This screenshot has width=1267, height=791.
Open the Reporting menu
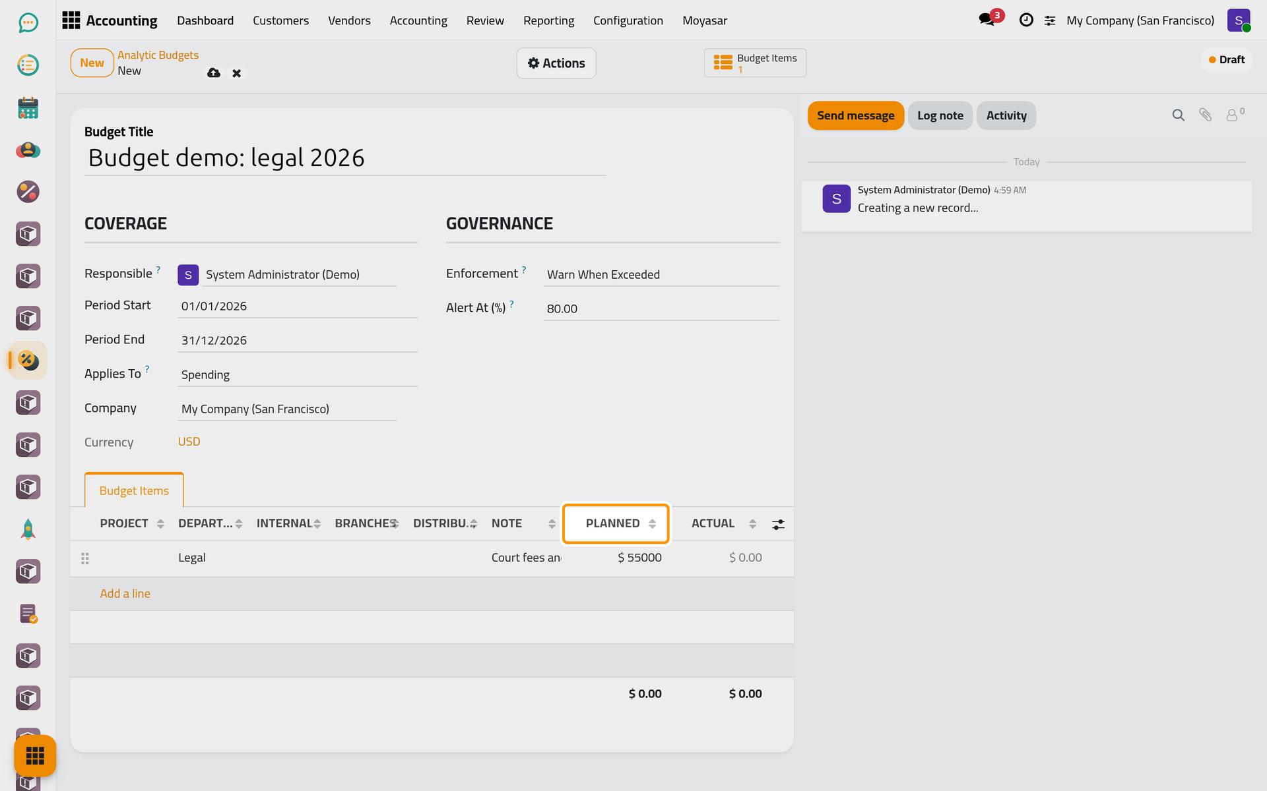(x=548, y=20)
